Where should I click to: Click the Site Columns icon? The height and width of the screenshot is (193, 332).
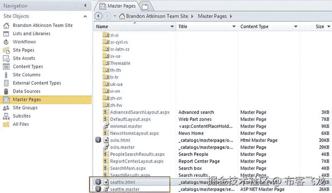coord(6,75)
